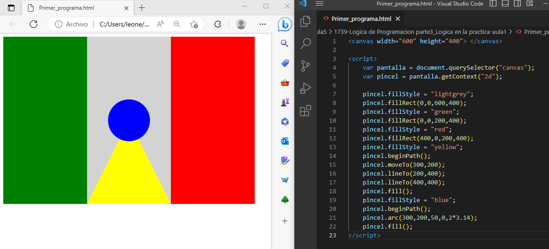This screenshot has height=249, width=549.
Task: Click the arc(300,200,50,0,2*3.14) code line
Action: tap(420, 218)
